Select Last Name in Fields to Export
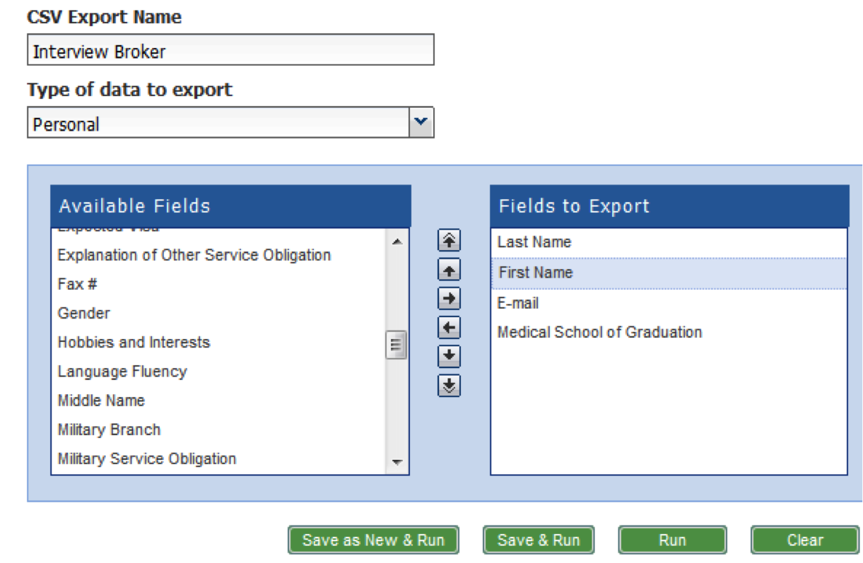The image size is (863, 563). [534, 242]
